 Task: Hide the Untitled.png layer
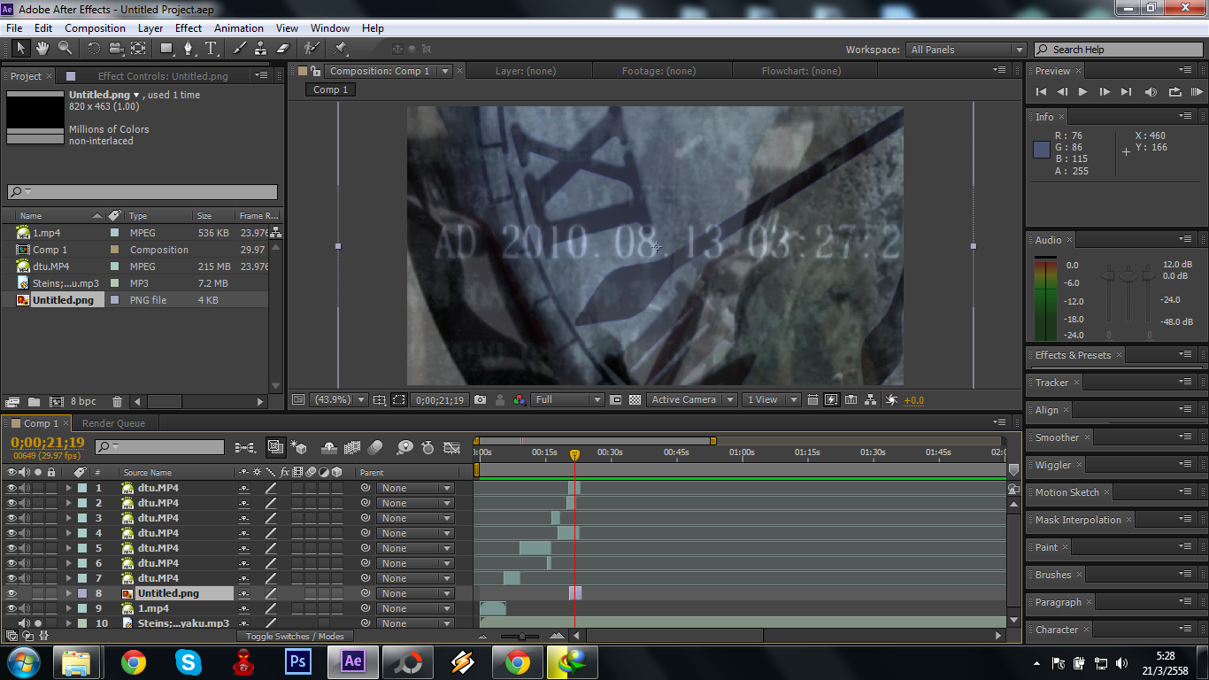[x=12, y=593]
